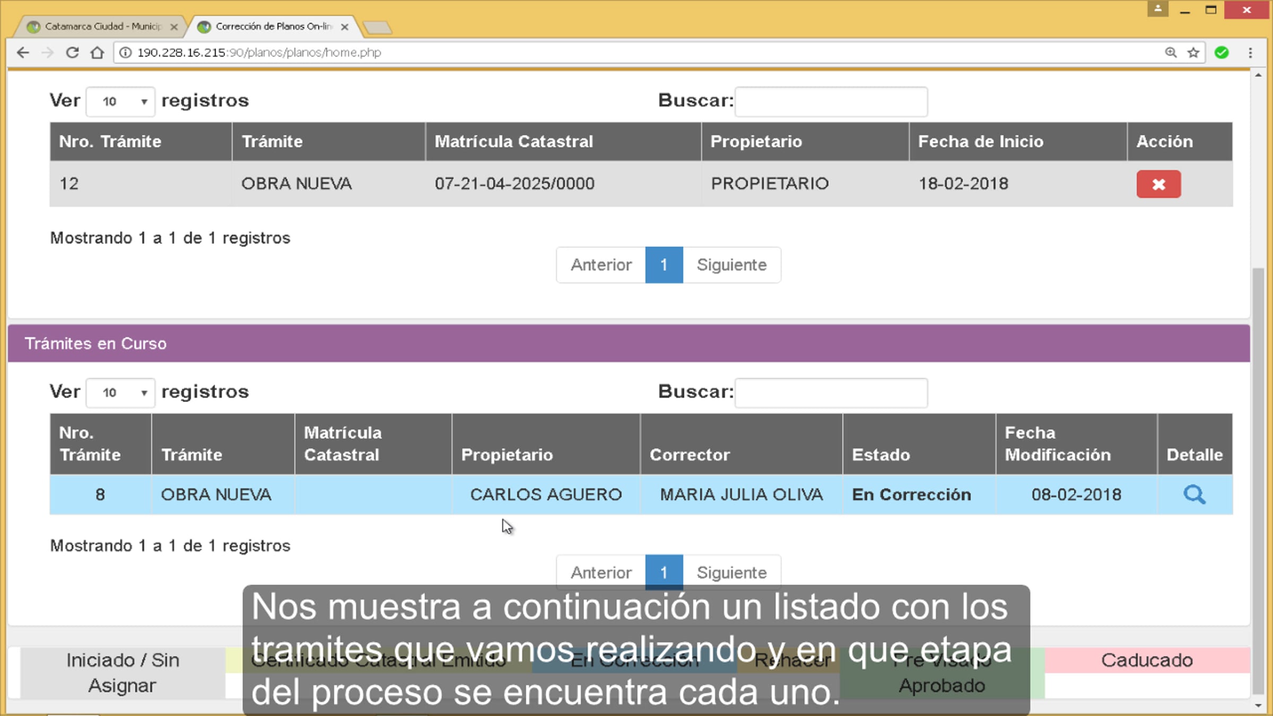Sort upper table by Propietario header
This screenshot has width=1273, height=716.
tap(805, 142)
